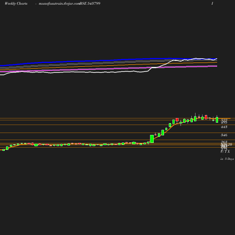Image resolution: width=235 pixels, height=235 pixels.
Task: Click the 'Weekly Charts' title text
Action: [x=16, y=3]
